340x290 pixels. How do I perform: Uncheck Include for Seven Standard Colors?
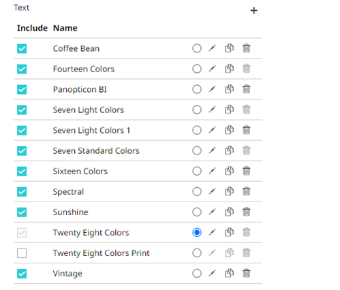[22, 151]
